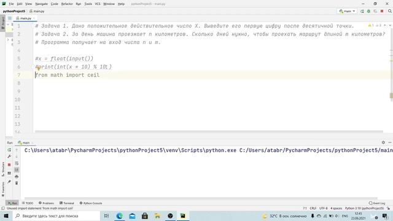This screenshot has height=221, width=393.
Task: Open Microsoft Edge from the taskbar
Action: [x=120, y=215]
